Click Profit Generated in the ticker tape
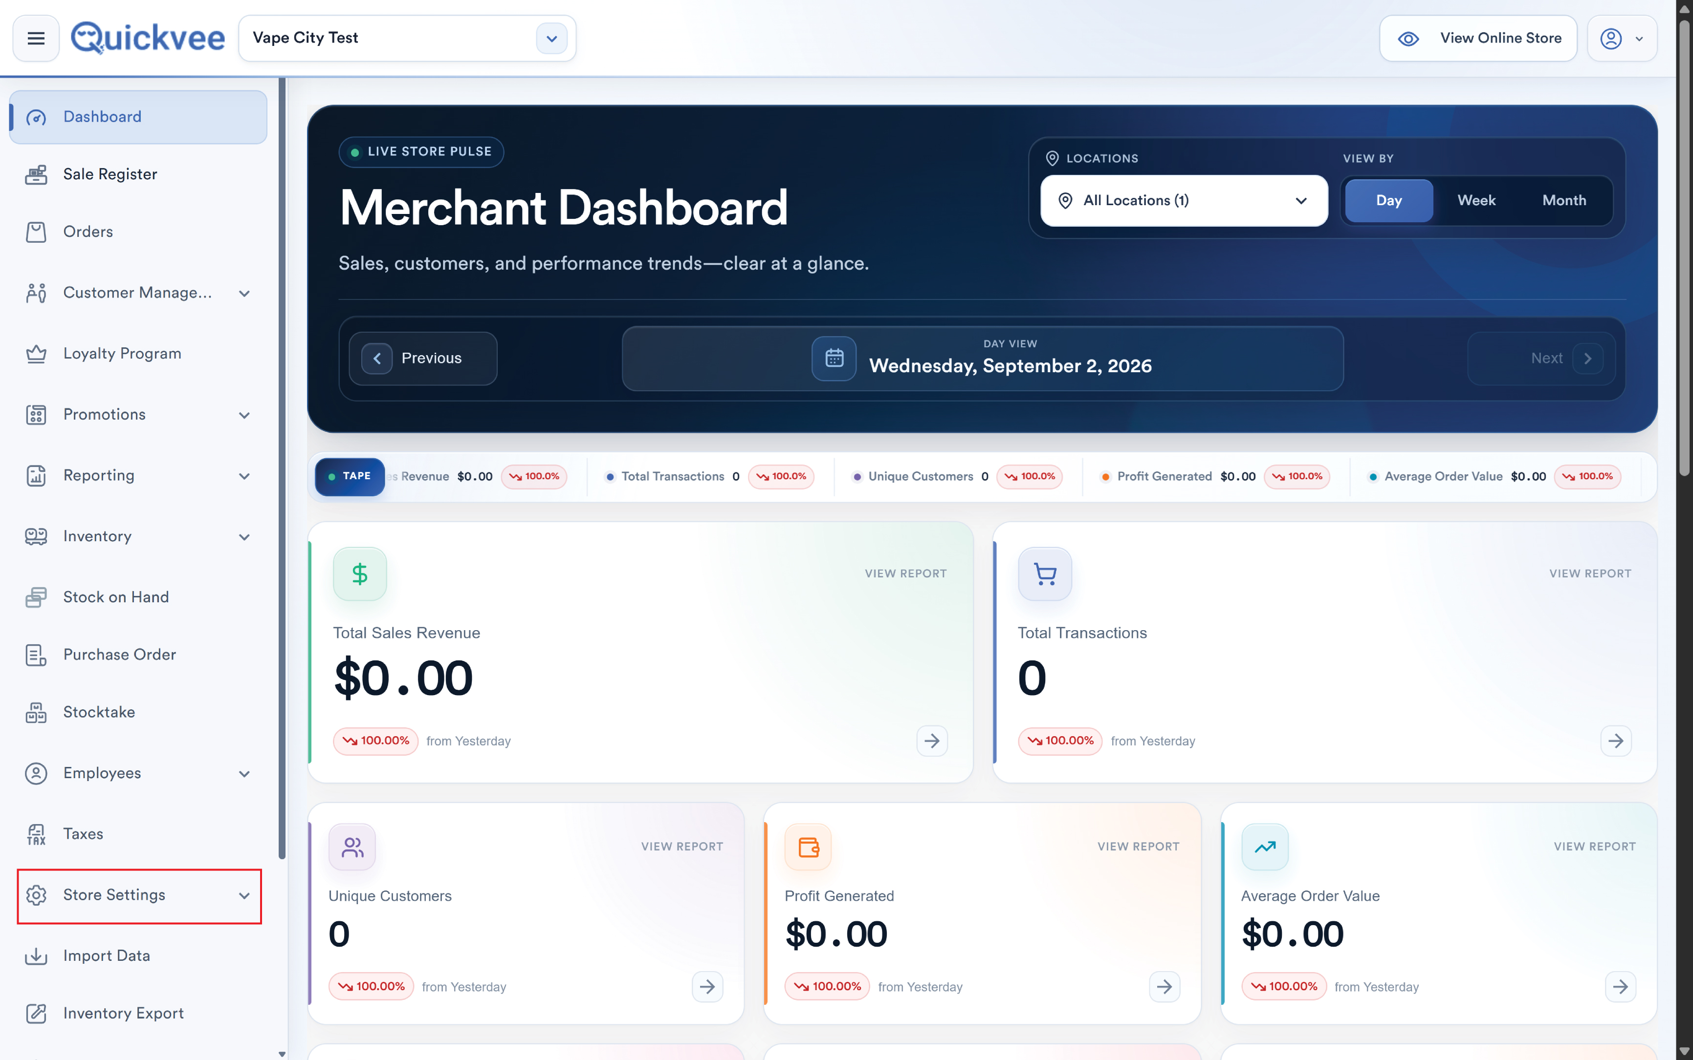Viewport: 1693px width, 1060px height. click(x=1165, y=477)
